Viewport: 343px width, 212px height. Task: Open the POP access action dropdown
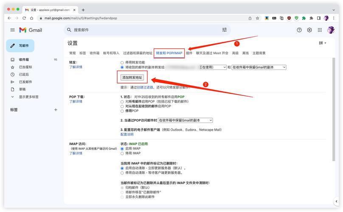(x=186, y=120)
